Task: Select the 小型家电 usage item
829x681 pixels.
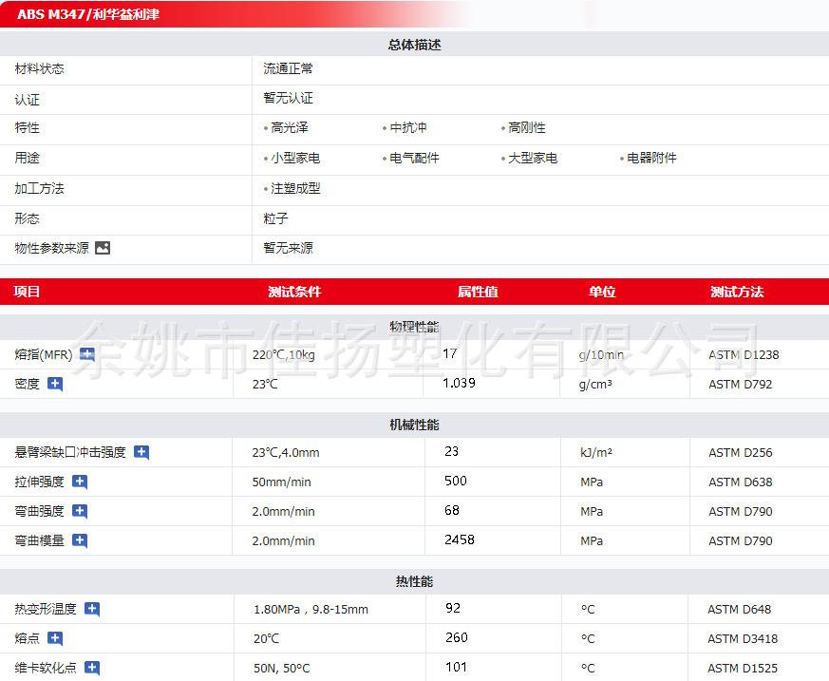Action: pyautogui.click(x=294, y=159)
